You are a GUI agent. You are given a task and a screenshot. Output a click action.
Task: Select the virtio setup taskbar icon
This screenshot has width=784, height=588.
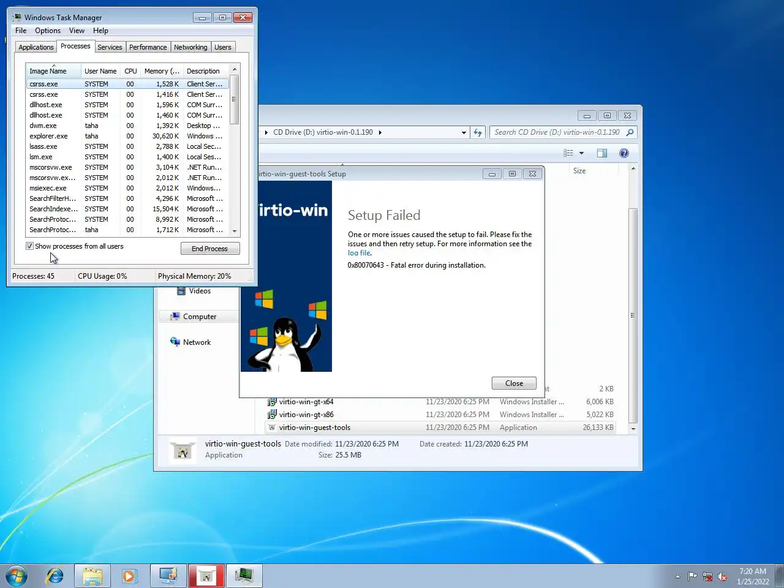coord(206,576)
